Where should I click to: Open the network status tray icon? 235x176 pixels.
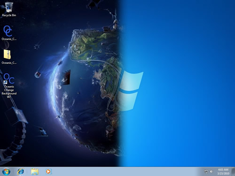(206, 172)
